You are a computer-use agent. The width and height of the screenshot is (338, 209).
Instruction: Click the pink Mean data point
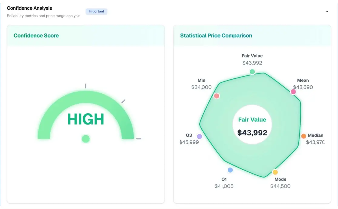(293, 91)
